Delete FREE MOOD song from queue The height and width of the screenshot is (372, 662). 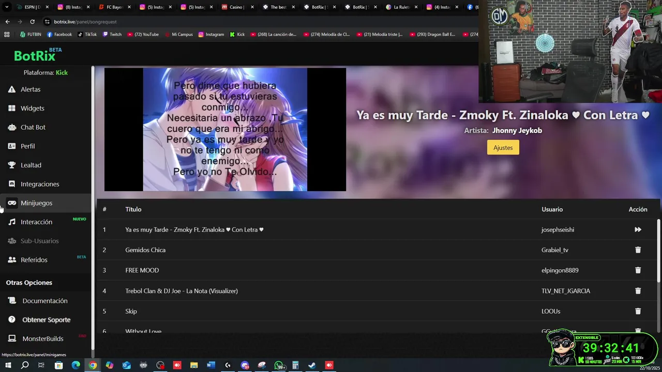(x=638, y=270)
